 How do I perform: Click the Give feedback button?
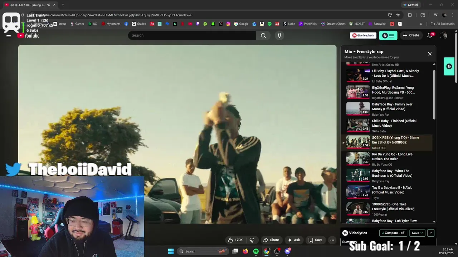(363, 35)
